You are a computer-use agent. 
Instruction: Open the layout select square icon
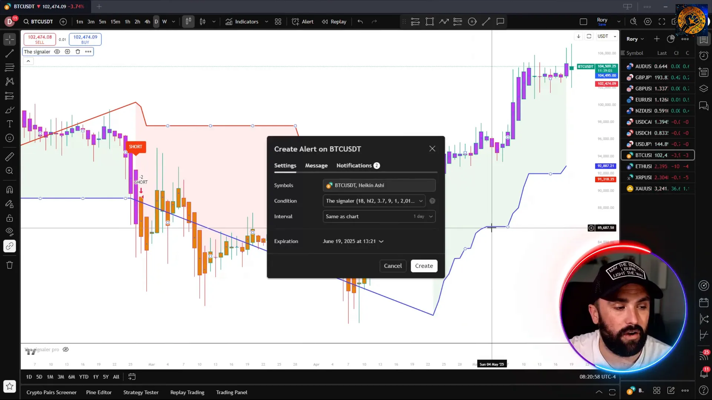click(583, 21)
